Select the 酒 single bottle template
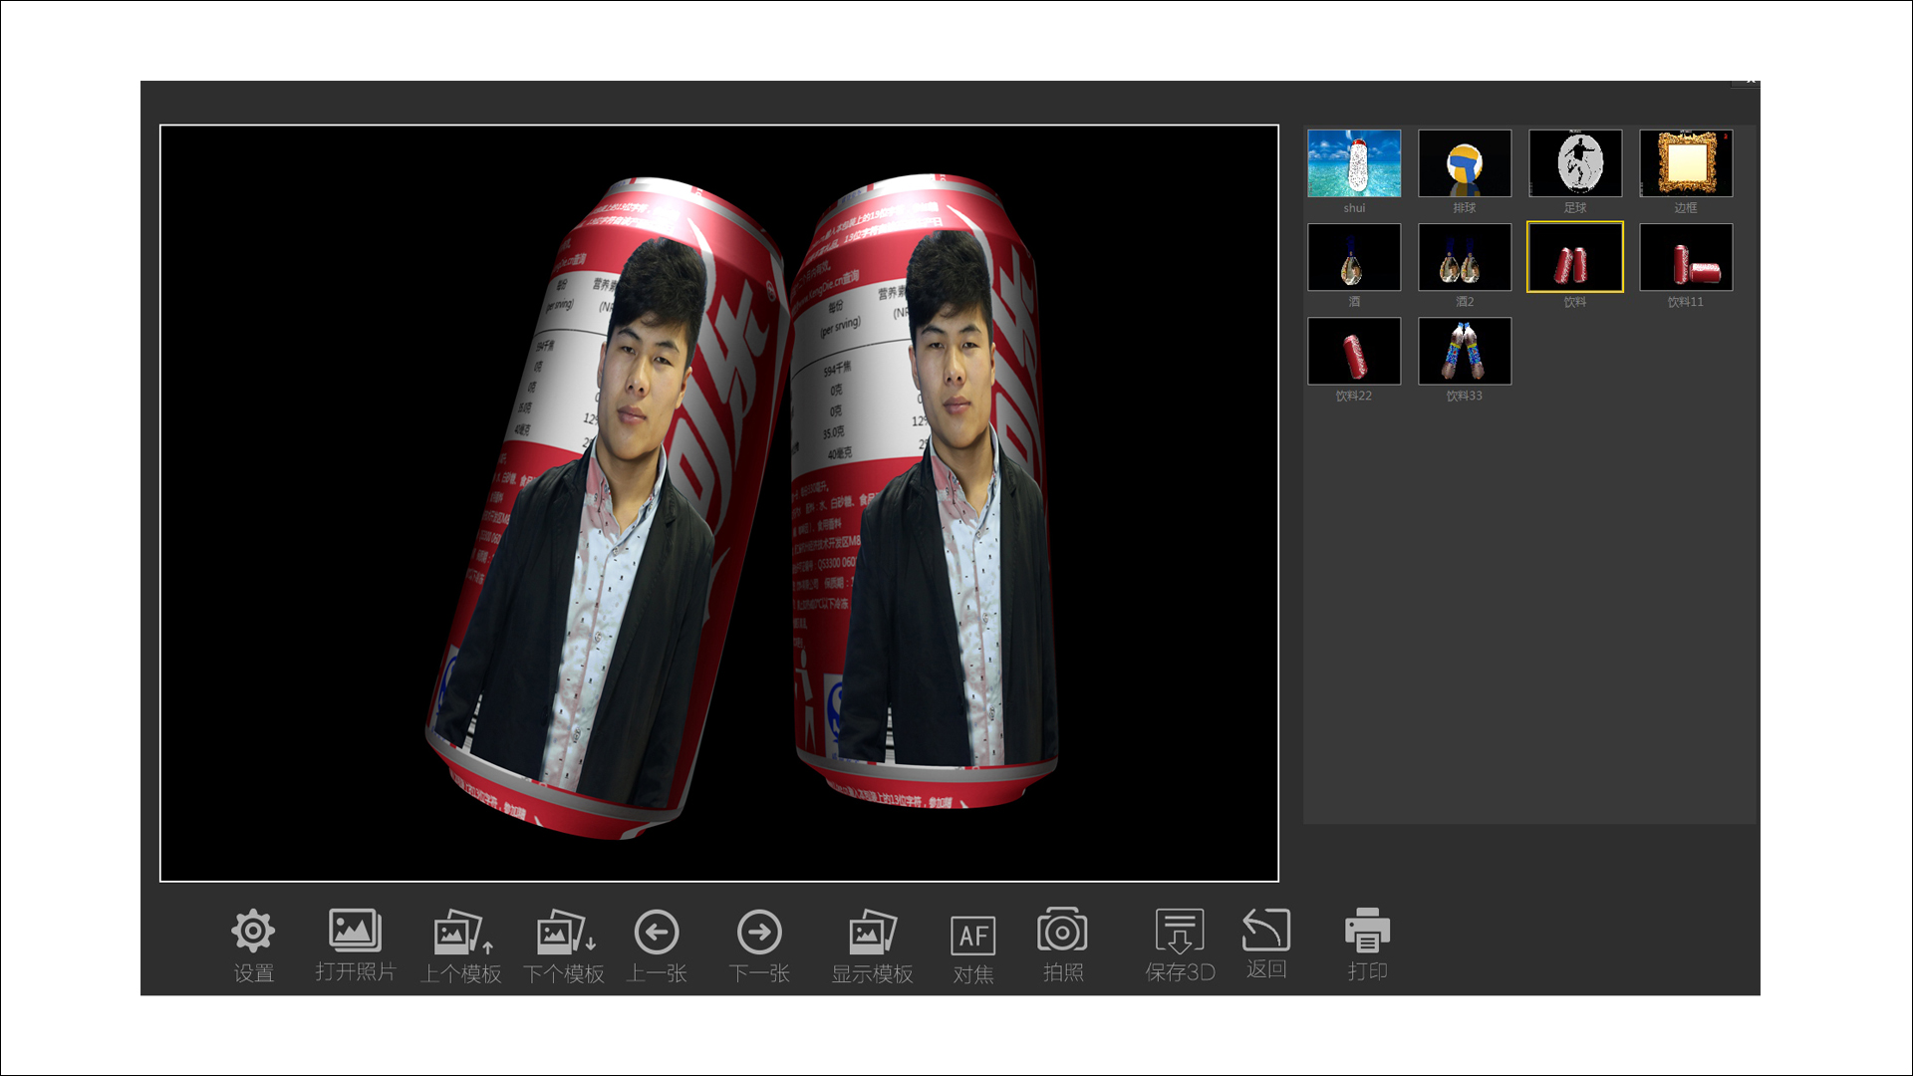This screenshot has width=1913, height=1076. click(1354, 257)
